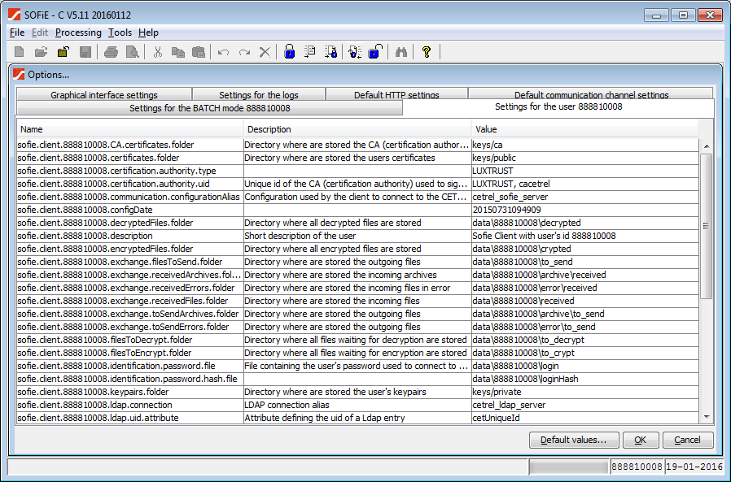Open the Tools menu
This screenshot has height=482, width=731.
(x=120, y=33)
